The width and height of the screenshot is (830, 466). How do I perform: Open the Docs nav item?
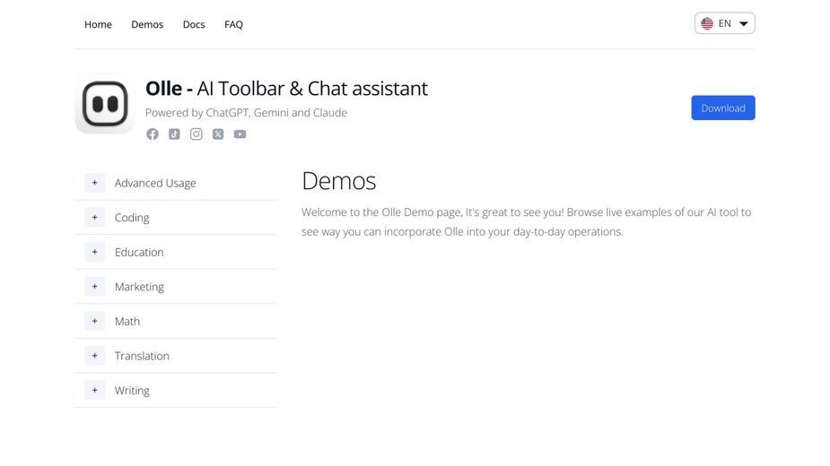194,24
